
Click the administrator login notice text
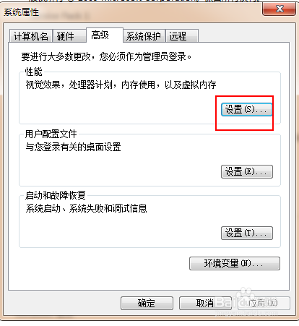coord(106,56)
